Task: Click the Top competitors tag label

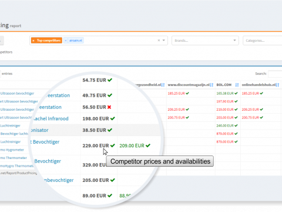Action: pyautogui.click(x=49, y=41)
